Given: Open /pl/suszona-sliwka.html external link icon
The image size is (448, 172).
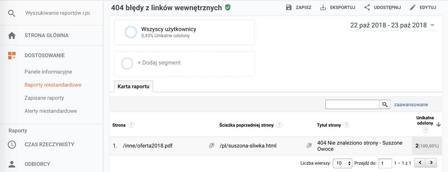Looking at the screenshot, I should point(309,145).
